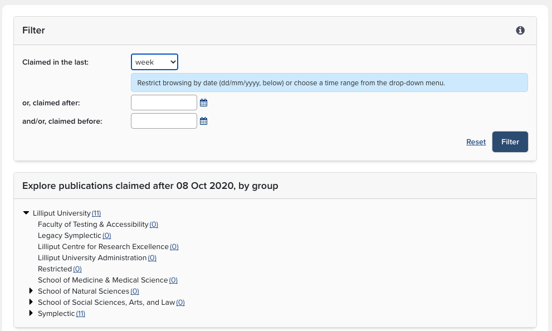Click the Filter panel info icon
The image size is (552, 331).
click(x=520, y=31)
